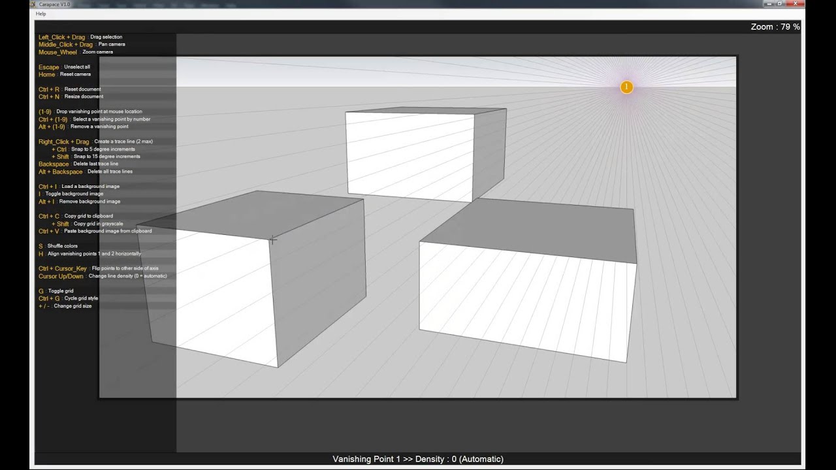This screenshot has width=836, height=470.
Task: Click the Carapace app icon in title bar
Action: (x=34, y=4)
